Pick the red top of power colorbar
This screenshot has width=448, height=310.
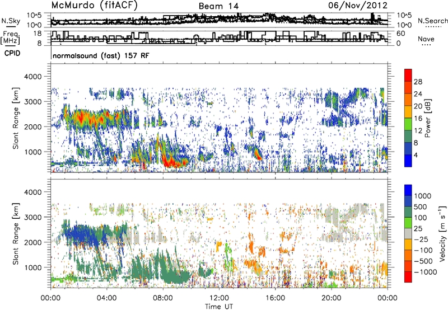(408, 75)
